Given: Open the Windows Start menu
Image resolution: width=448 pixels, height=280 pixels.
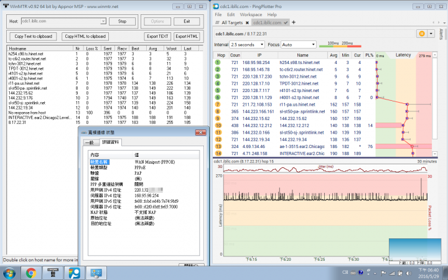Looking at the screenshot, I should tap(9, 273).
